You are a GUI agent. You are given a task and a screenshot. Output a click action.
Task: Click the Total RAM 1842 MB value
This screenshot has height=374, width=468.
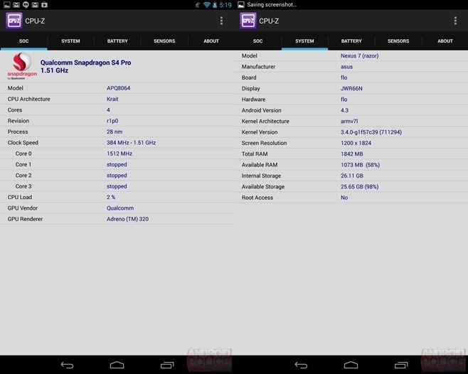coord(352,154)
